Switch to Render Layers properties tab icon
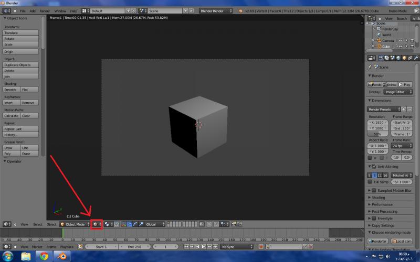420x262 pixels. [x=386, y=58]
